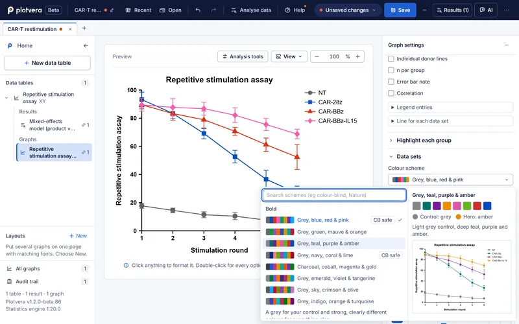Screen dimensions: 519x324
Task: Open the View dropdown
Action: click(x=289, y=56)
